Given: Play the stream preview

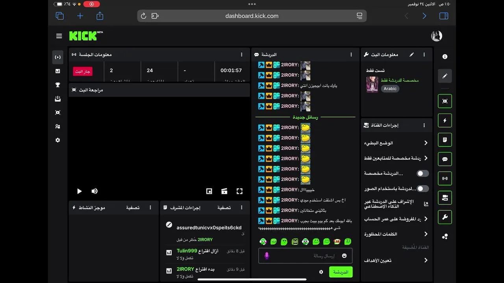Looking at the screenshot, I should pos(79,191).
